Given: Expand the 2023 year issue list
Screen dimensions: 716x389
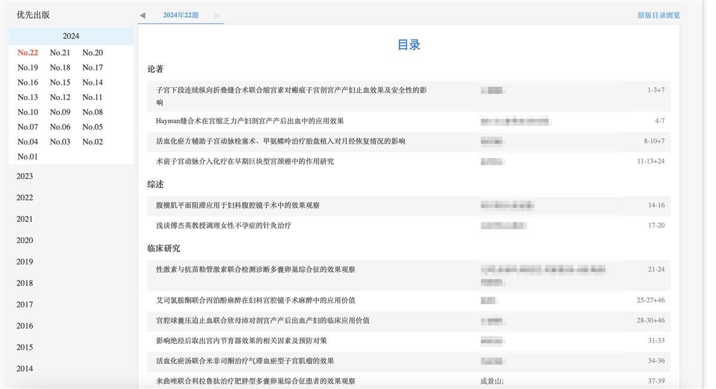Looking at the screenshot, I should 24,177.
